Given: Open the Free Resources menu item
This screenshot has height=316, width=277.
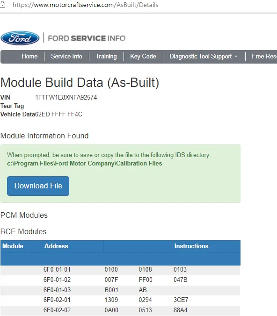Looking at the screenshot, I should click(x=264, y=57).
